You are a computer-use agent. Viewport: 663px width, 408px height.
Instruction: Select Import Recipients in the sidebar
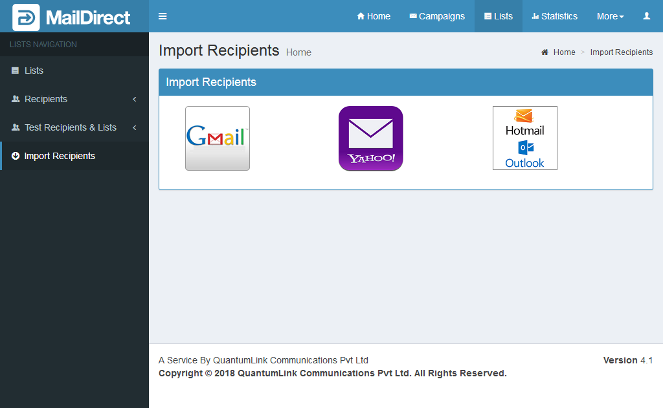pyautogui.click(x=60, y=156)
